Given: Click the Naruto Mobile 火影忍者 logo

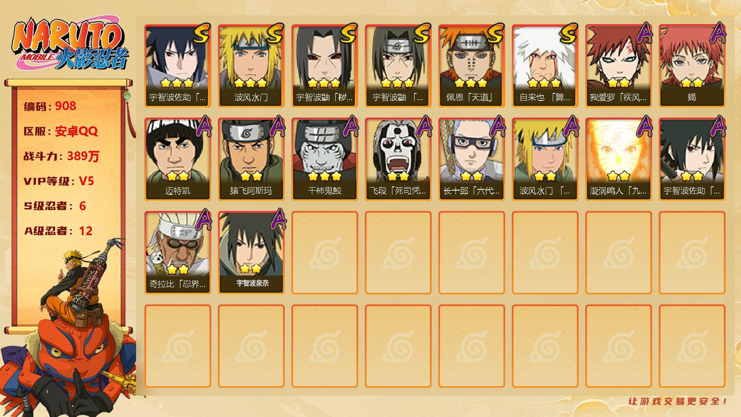Looking at the screenshot, I should point(70,45).
